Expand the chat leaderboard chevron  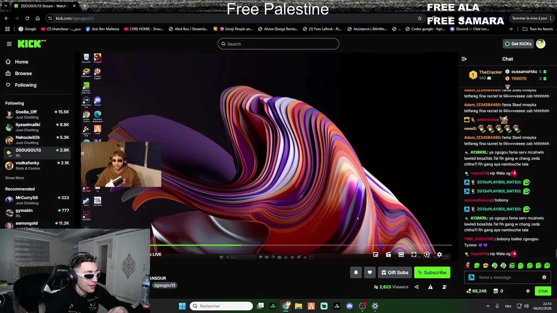pos(507,87)
